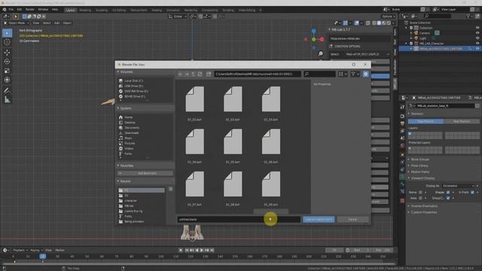Switch to the Layout workspace tab
Screen dimensions: 482x271
click(x=70, y=10)
